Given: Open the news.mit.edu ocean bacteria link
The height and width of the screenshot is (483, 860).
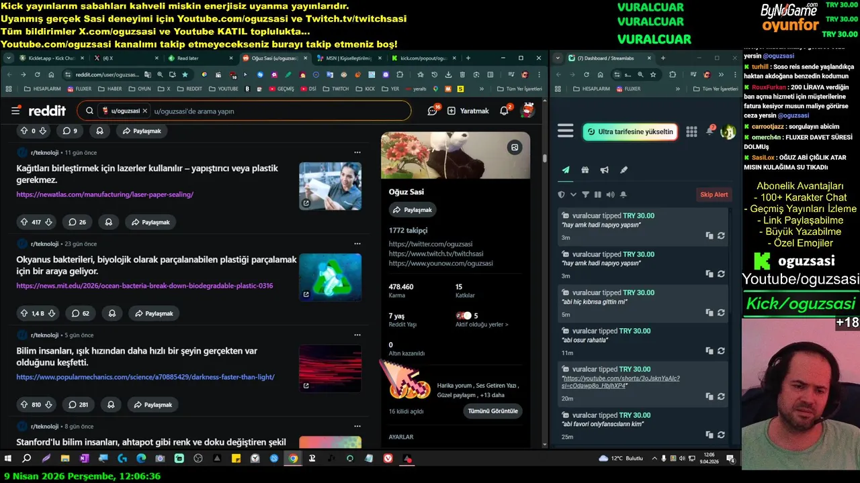Looking at the screenshot, I should pos(144,286).
